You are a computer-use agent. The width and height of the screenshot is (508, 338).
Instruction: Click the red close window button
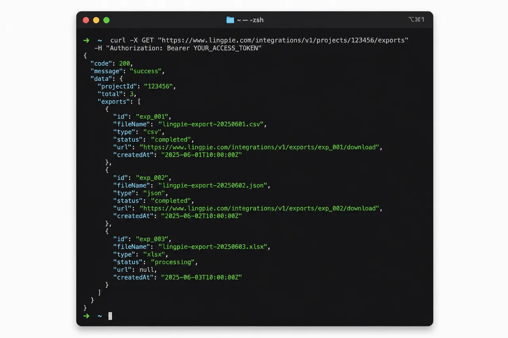click(86, 20)
